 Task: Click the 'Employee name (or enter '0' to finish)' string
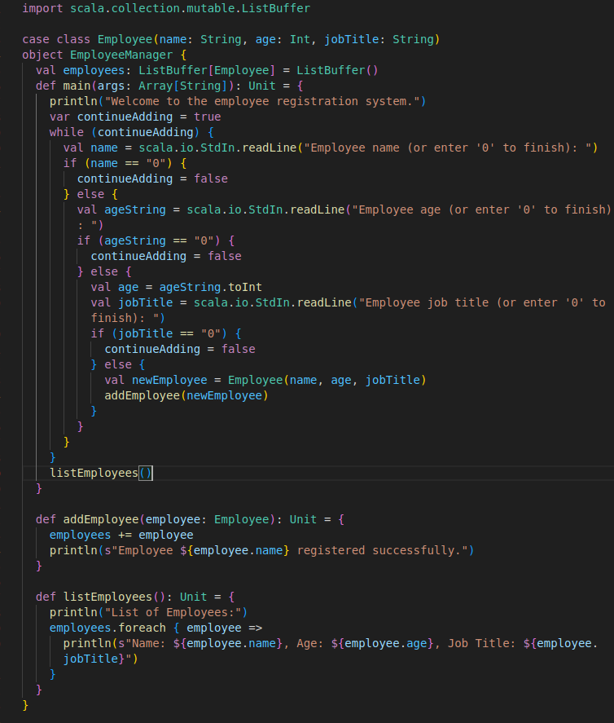click(x=447, y=148)
